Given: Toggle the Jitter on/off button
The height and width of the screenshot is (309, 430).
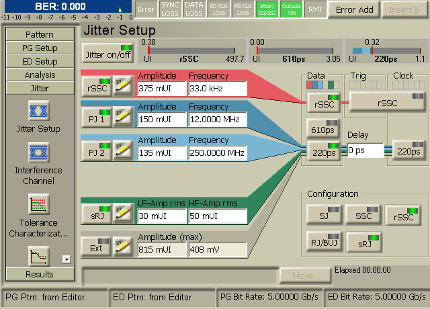Looking at the screenshot, I should pyautogui.click(x=107, y=52).
